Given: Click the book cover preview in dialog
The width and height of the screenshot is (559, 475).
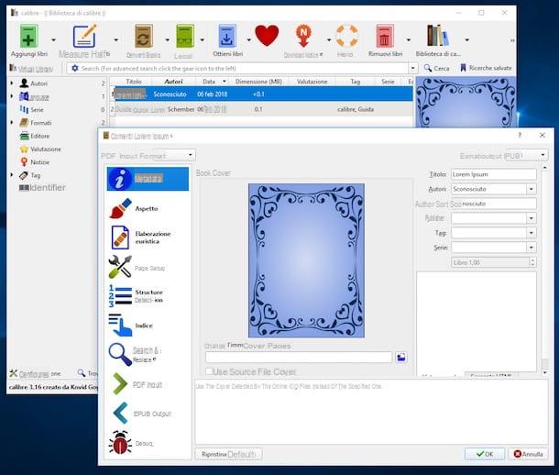Looking at the screenshot, I should click(306, 260).
